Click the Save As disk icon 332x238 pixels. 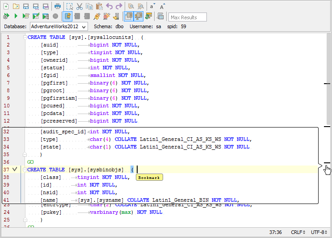pyautogui.click(x=36, y=6)
